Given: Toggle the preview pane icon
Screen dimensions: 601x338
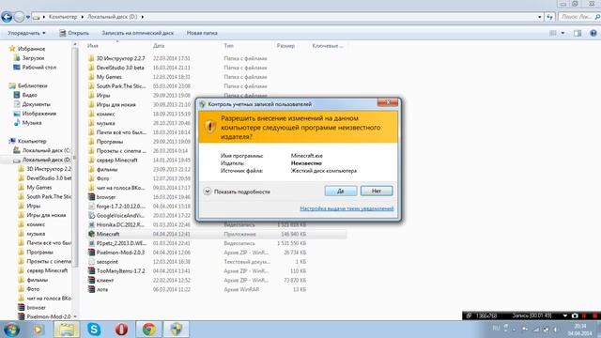Looking at the screenshot, I should [578, 34].
